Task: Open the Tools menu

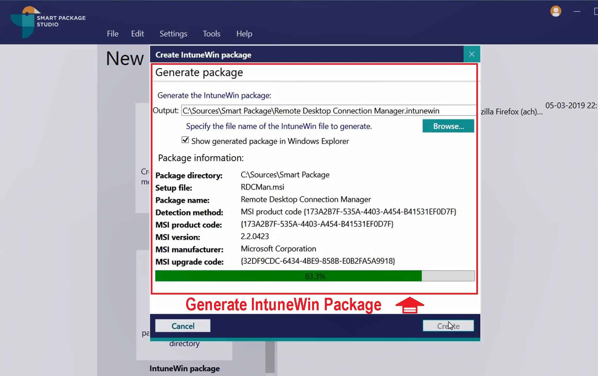Action: (211, 34)
